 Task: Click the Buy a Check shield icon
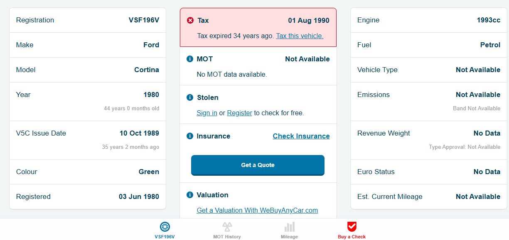coord(352,227)
